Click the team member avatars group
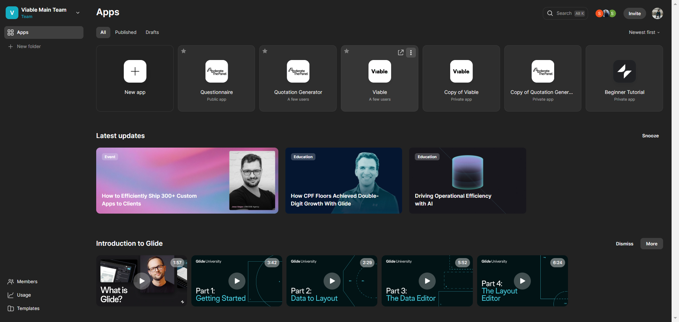The width and height of the screenshot is (679, 322). coord(606,13)
